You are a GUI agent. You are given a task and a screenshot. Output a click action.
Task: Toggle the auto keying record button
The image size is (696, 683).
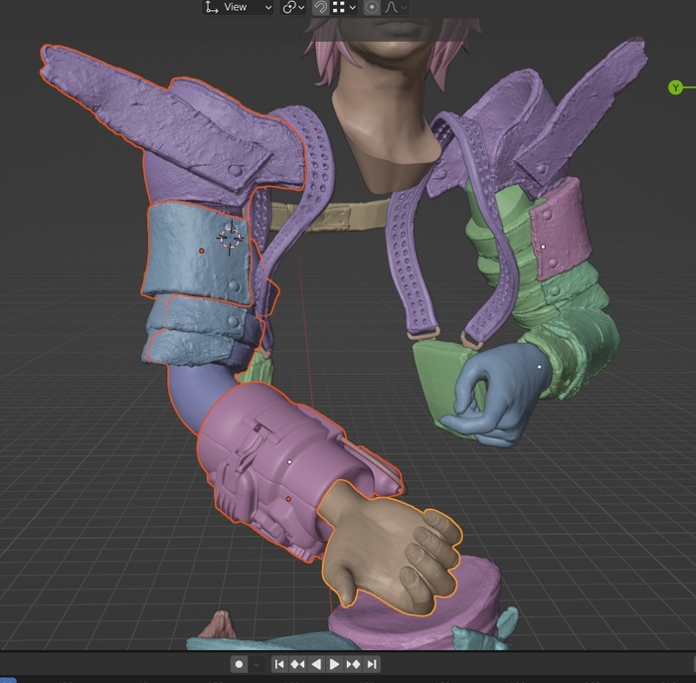click(x=240, y=664)
